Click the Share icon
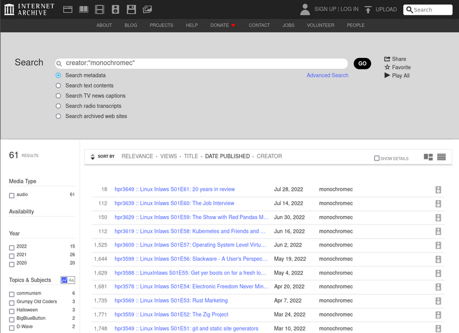The height and width of the screenshot is (333, 459). click(387, 59)
